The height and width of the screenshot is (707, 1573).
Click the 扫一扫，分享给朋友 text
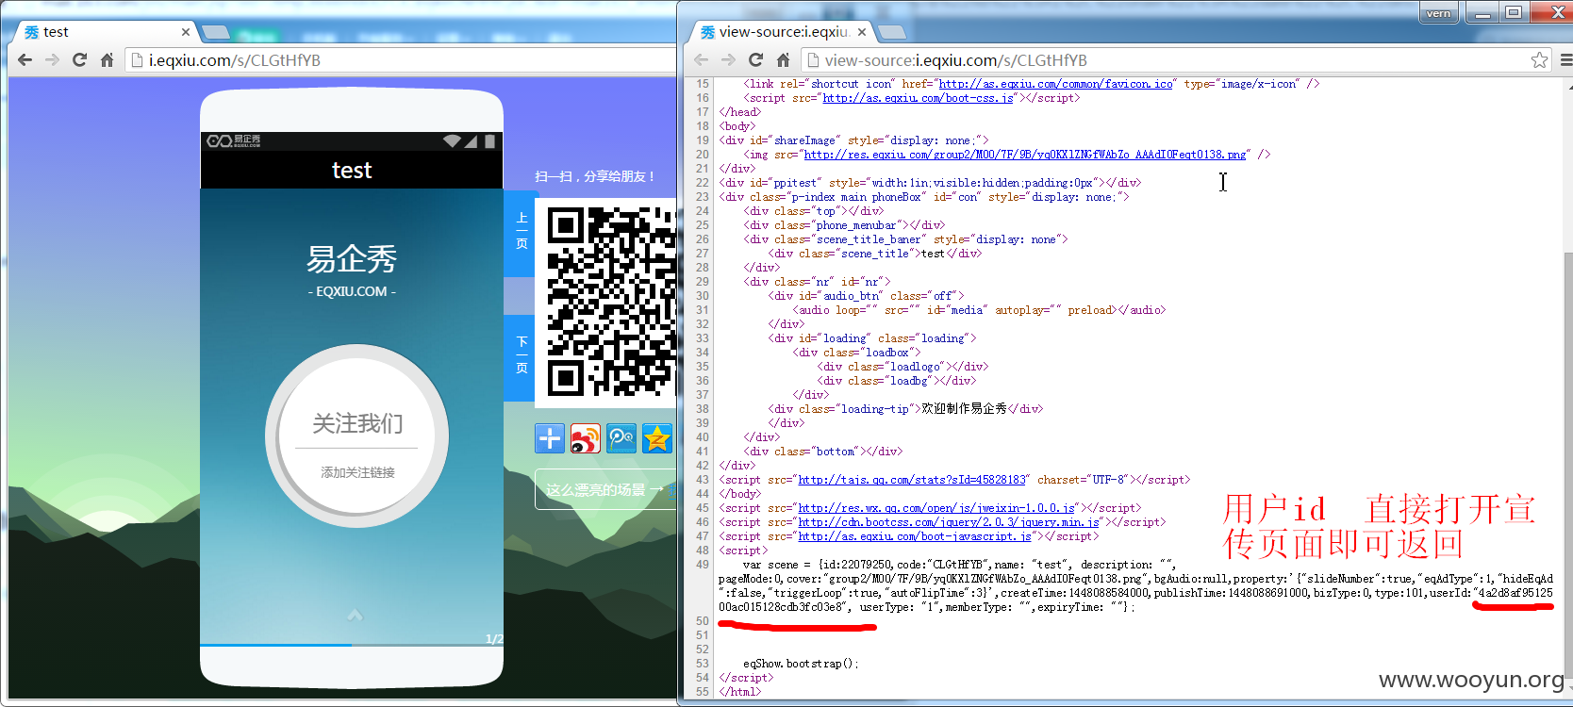coord(595,176)
